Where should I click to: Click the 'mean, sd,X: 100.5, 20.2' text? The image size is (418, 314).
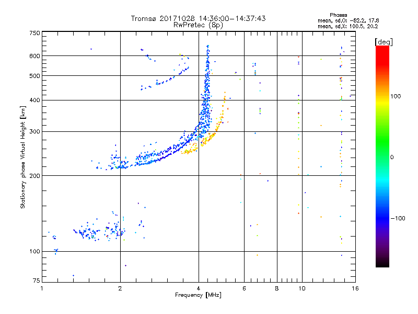(x=347, y=26)
